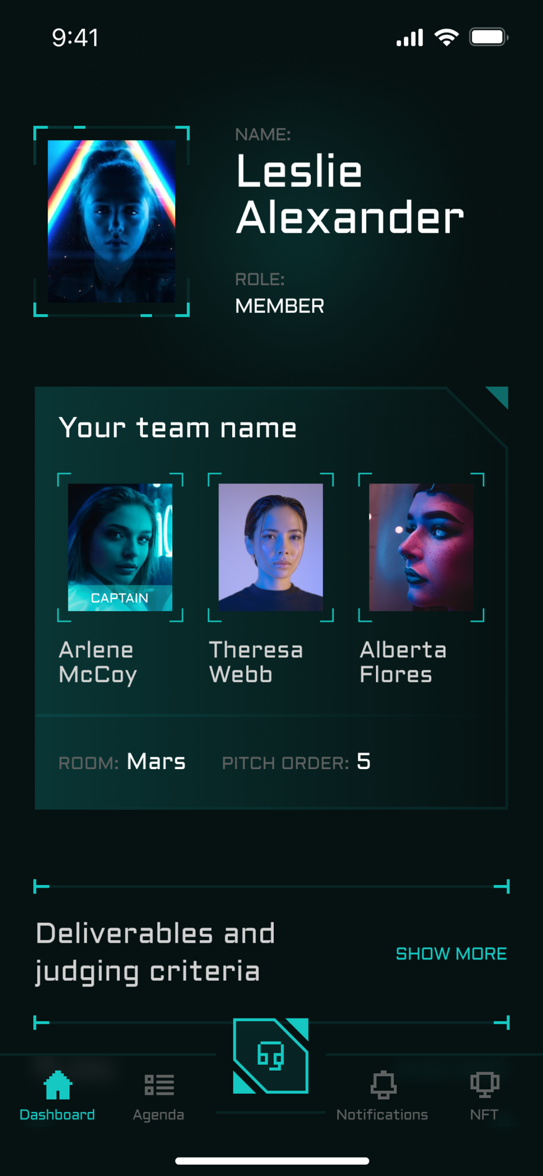Tap the Dashboard home icon

pos(58,1085)
